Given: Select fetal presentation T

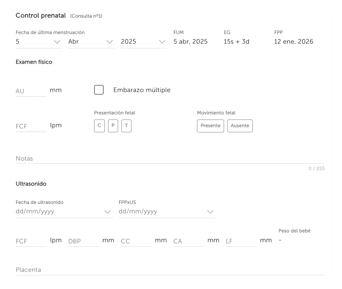Looking at the screenshot, I should [x=126, y=126].
